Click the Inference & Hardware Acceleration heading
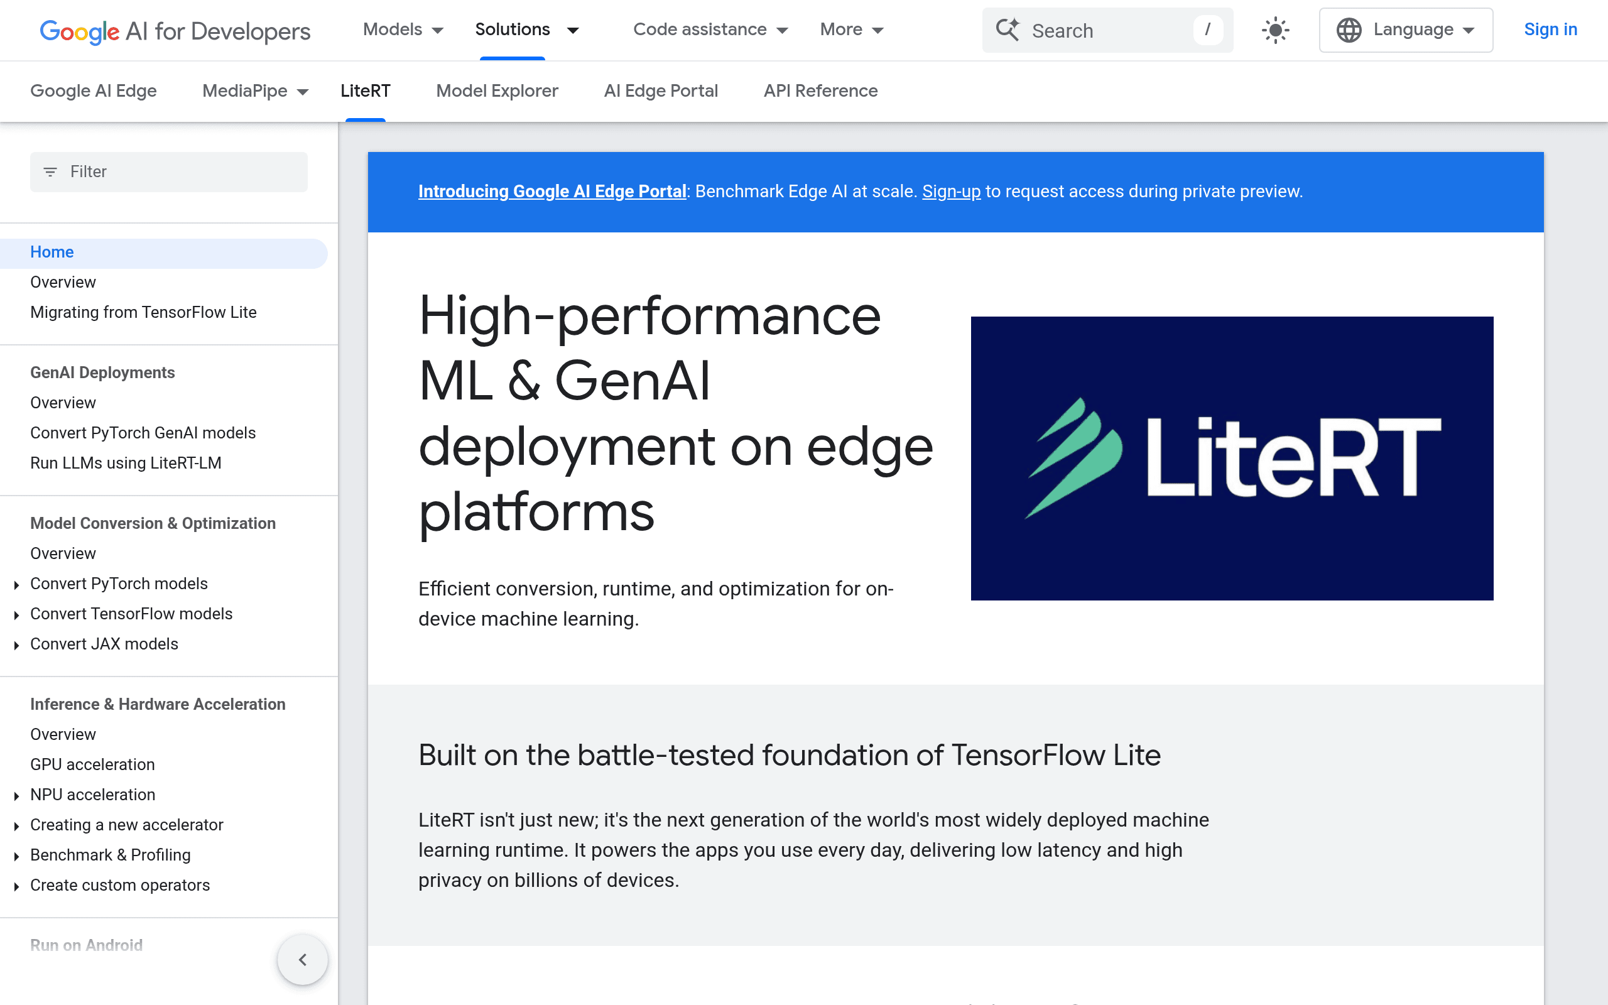The image size is (1608, 1005). [x=158, y=705]
